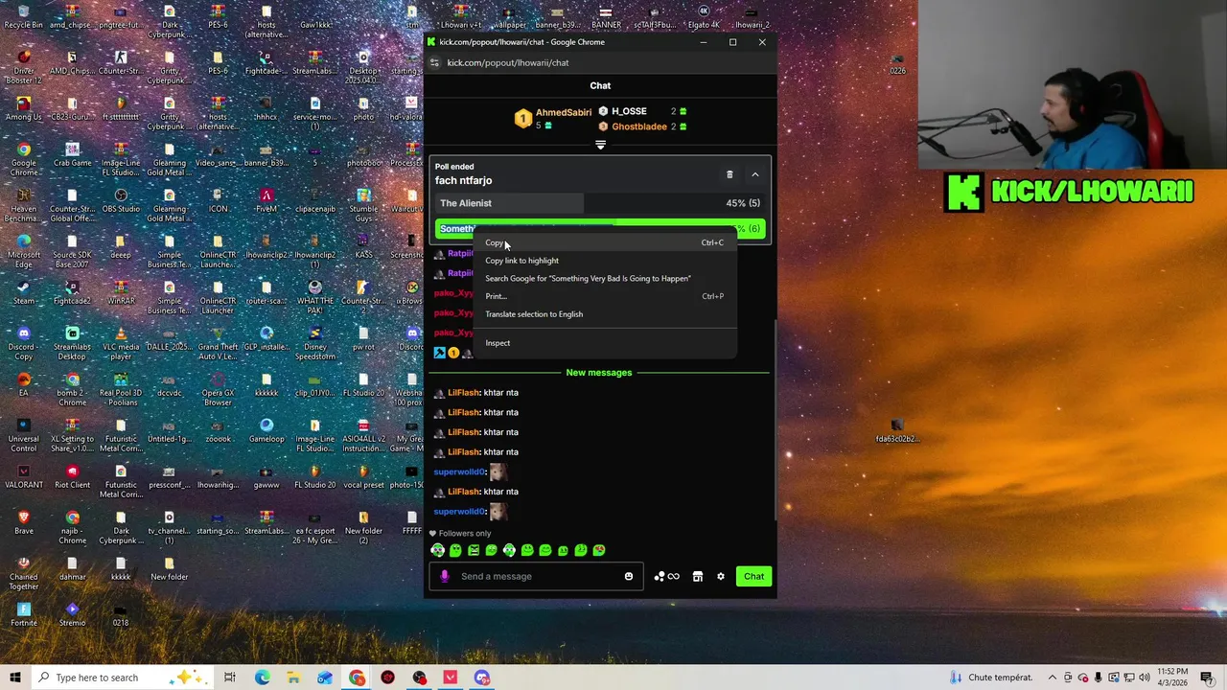Click the New messages divider
Screen dimensions: 1227x690
click(599, 372)
